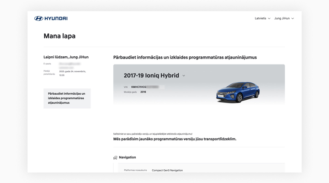Select the sidebar item 'Pārbaudiet informācijas un izlaides'

pos(67,98)
